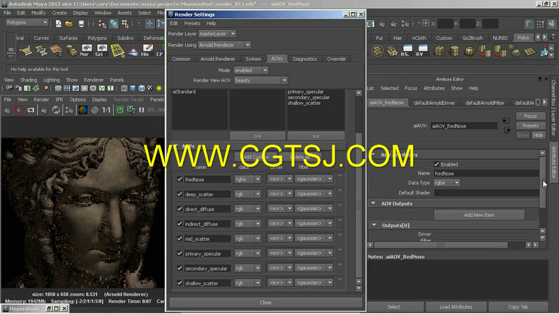Select primary_specular in available AOVs list

coord(305,92)
